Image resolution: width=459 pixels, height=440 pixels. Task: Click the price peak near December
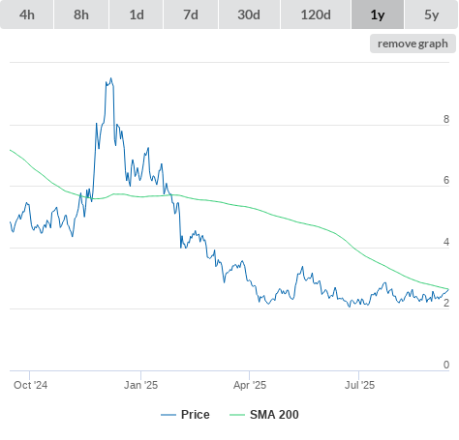[111, 78]
